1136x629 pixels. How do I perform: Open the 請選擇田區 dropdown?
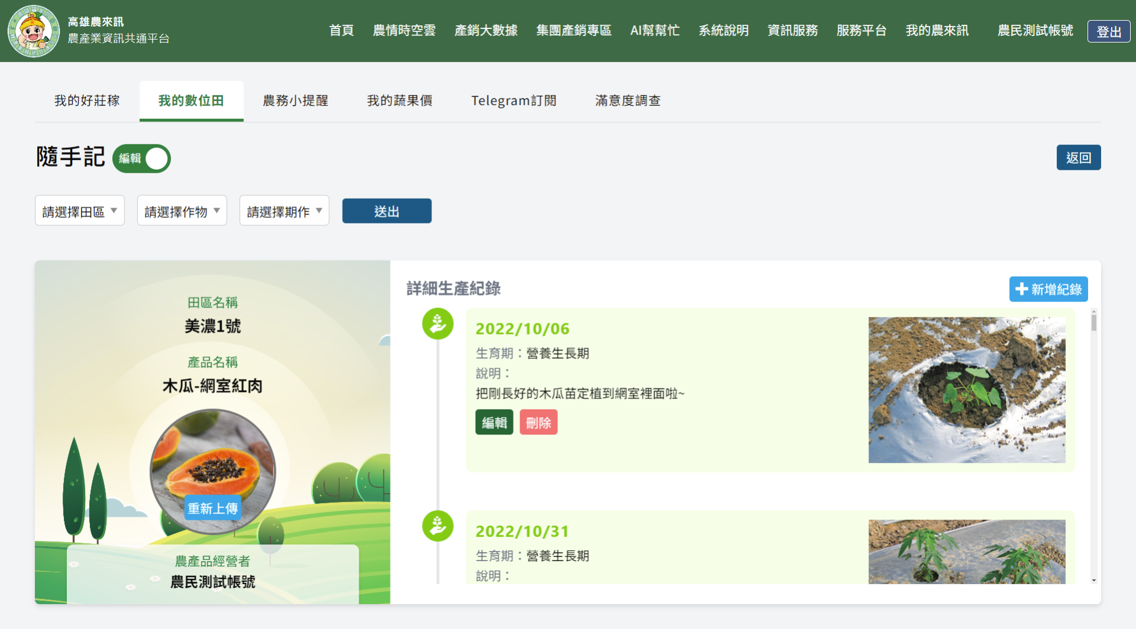(80, 211)
